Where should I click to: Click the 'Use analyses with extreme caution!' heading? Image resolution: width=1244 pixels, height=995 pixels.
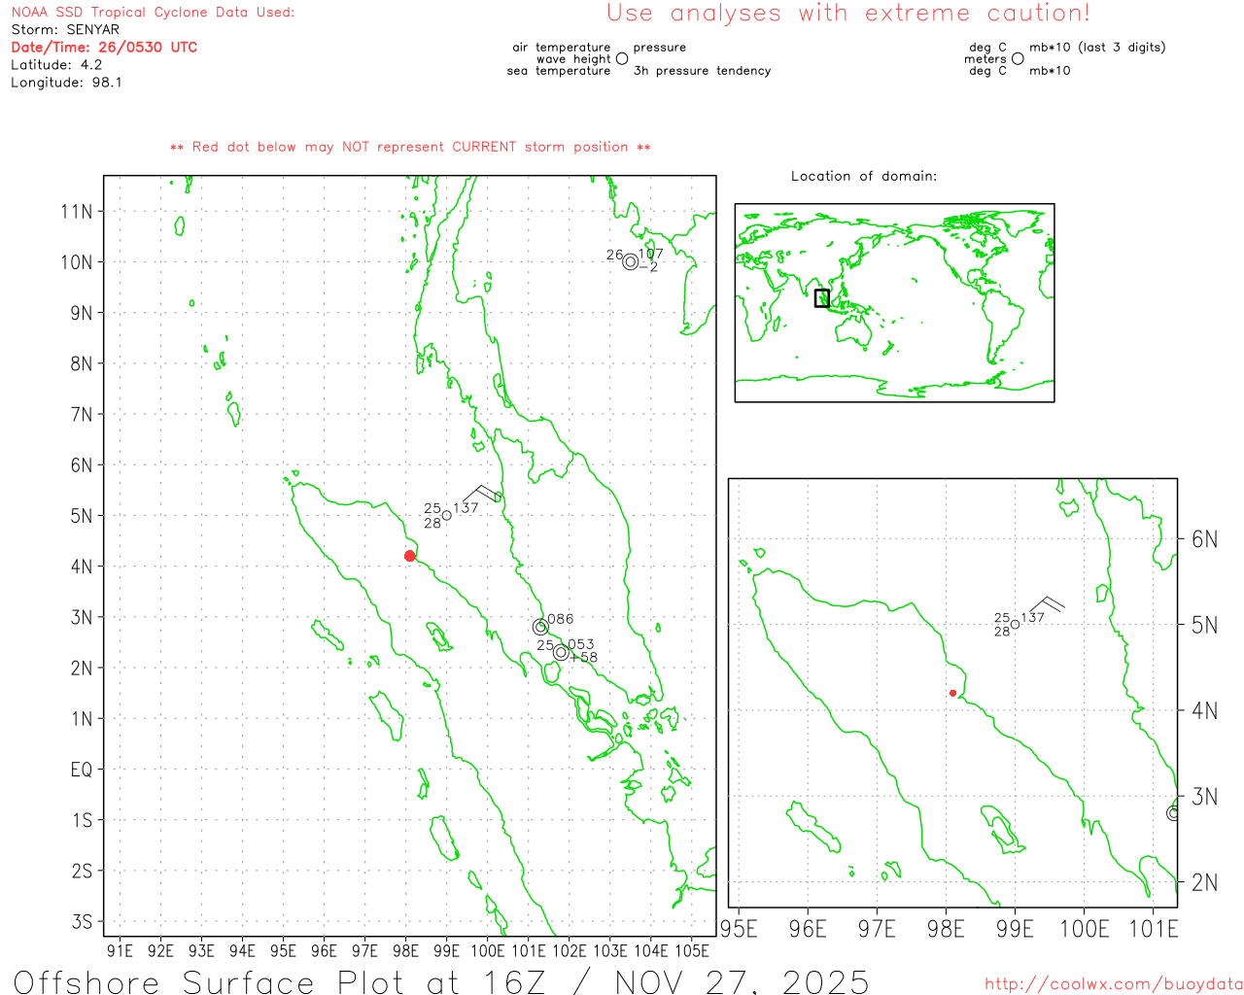tap(848, 14)
